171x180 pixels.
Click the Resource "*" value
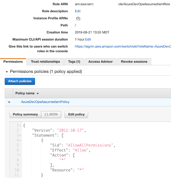click(x=81, y=170)
